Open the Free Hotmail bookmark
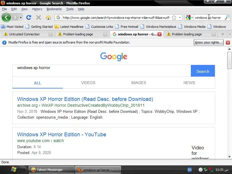 pos(127,27)
